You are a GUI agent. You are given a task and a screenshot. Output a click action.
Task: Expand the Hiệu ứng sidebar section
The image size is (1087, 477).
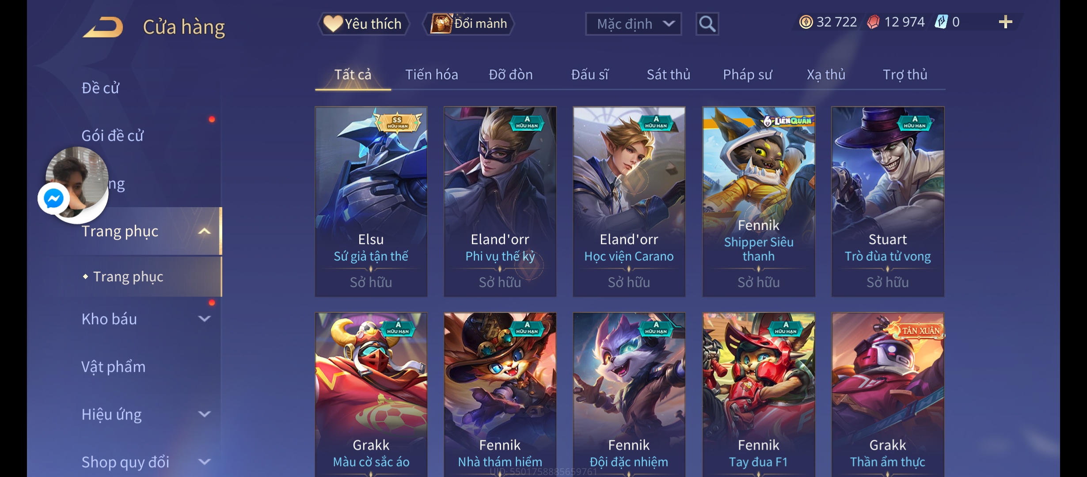(x=205, y=414)
